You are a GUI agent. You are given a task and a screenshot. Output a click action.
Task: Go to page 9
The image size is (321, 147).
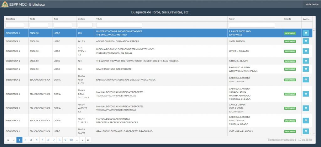[65, 140]
